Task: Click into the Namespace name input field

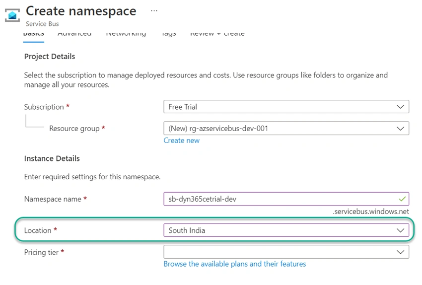Action: pyautogui.click(x=286, y=199)
